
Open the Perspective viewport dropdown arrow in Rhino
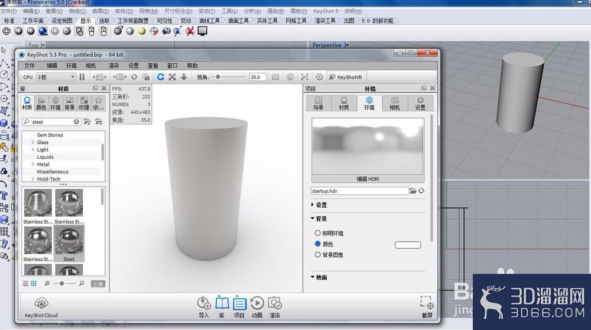(x=347, y=45)
